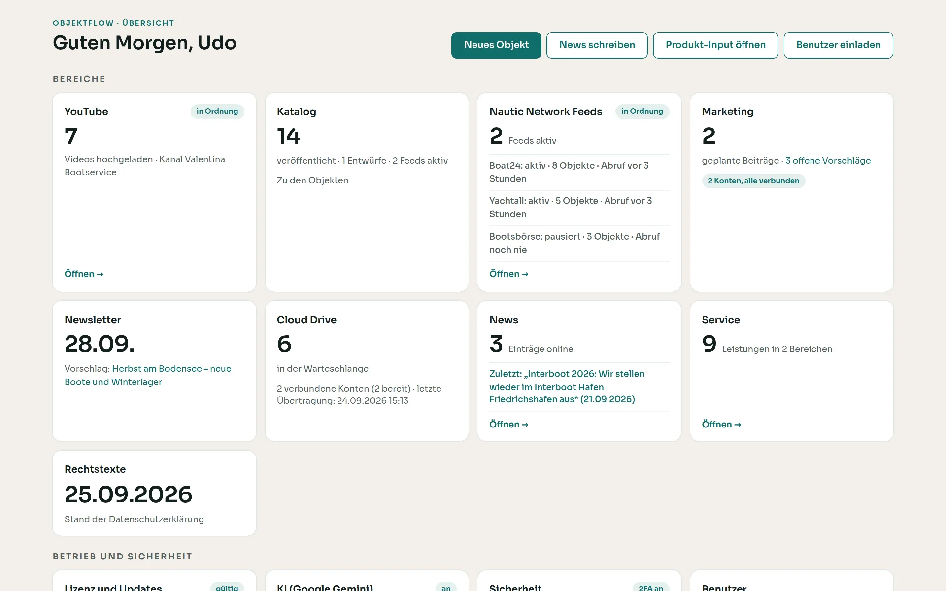Viewport: 946px width, 591px height.
Task: Click Stand der Datenschutzerklärung text
Action: (x=134, y=519)
